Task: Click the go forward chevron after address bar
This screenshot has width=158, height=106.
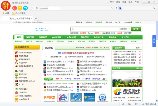Action: coord(116,8)
